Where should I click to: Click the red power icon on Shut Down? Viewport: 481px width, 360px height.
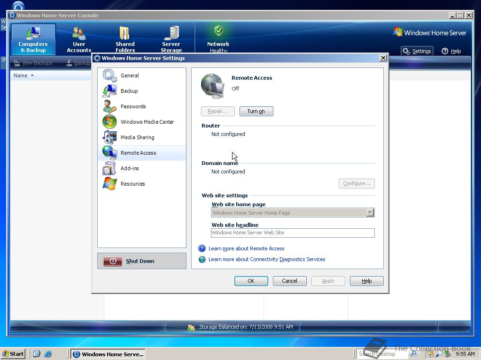pos(113,261)
